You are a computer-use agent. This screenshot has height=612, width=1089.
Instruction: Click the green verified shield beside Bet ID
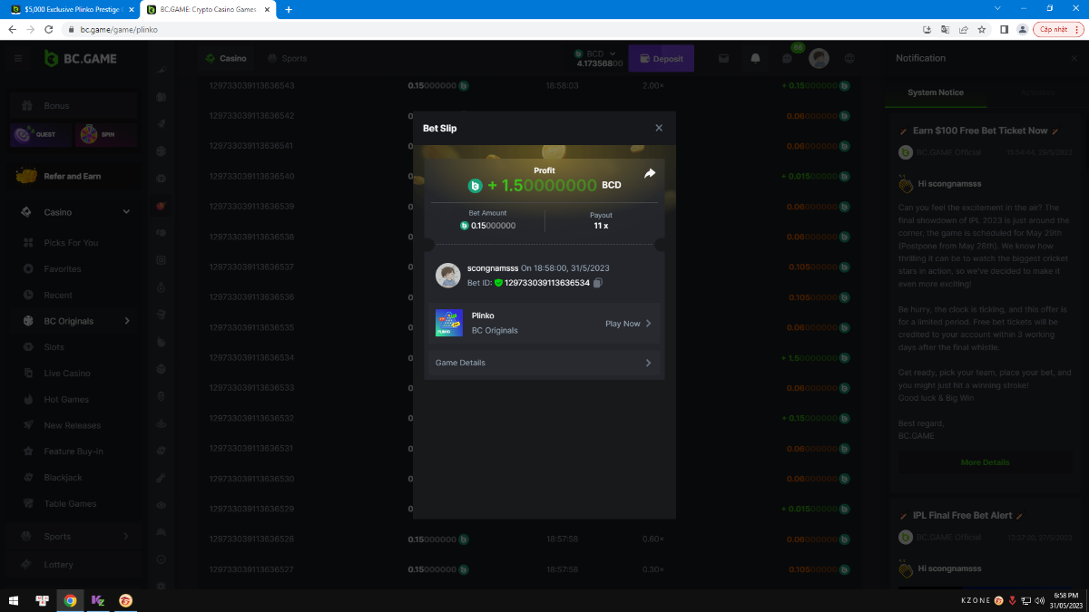(x=498, y=283)
